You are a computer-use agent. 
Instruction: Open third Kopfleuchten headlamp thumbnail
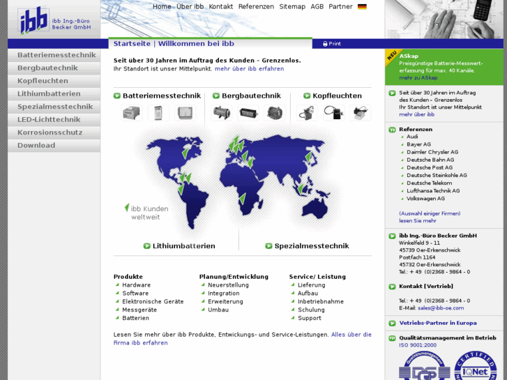[361, 113]
